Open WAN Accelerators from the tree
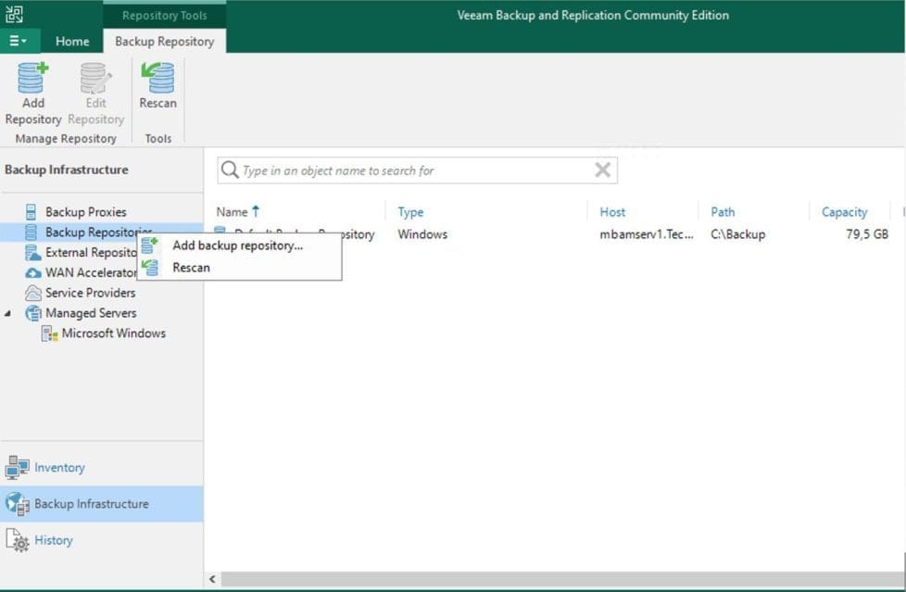Image resolution: width=906 pixels, height=592 pixels. coord(91,272)
